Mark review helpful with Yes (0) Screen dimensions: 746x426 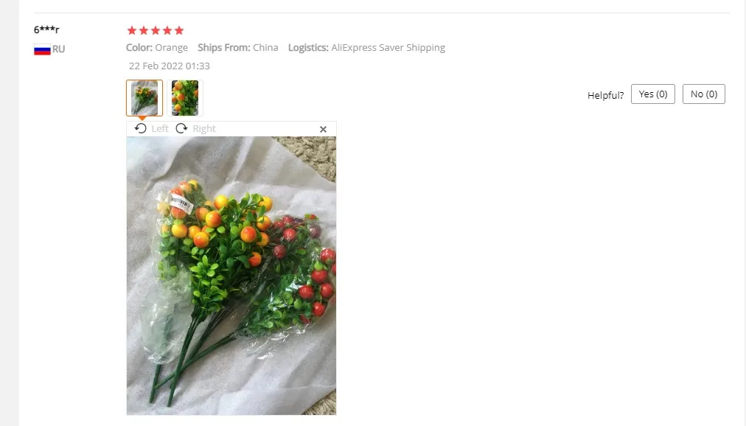(x=653, y=94)
